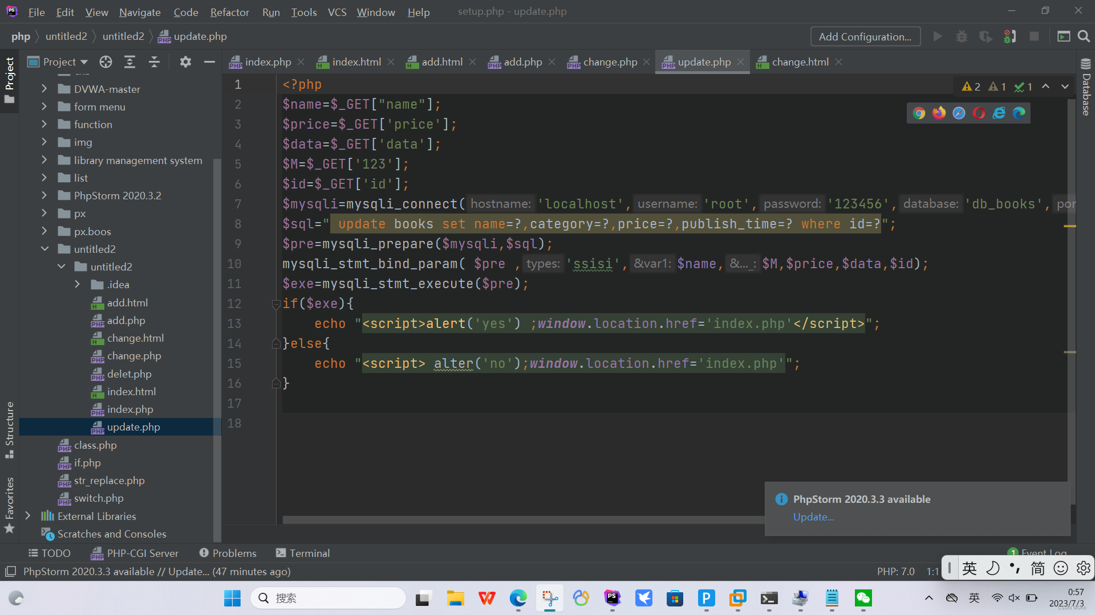Open file in Firefox browser icon
1095x615 pixels.
939,113
